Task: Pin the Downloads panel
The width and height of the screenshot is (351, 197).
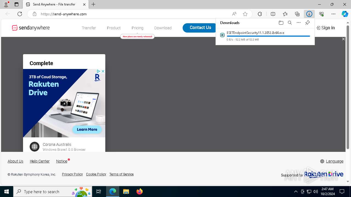Action: 307,23
